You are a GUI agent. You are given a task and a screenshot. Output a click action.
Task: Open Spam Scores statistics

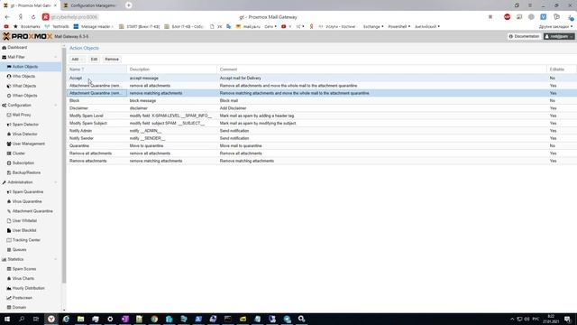24,269
